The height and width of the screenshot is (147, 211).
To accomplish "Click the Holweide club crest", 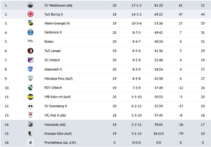I will pos(30,125).
